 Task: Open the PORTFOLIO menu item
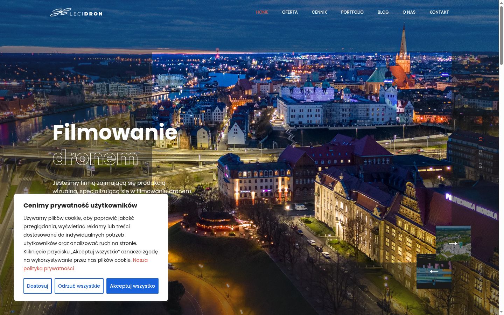(x=352, y=12)
